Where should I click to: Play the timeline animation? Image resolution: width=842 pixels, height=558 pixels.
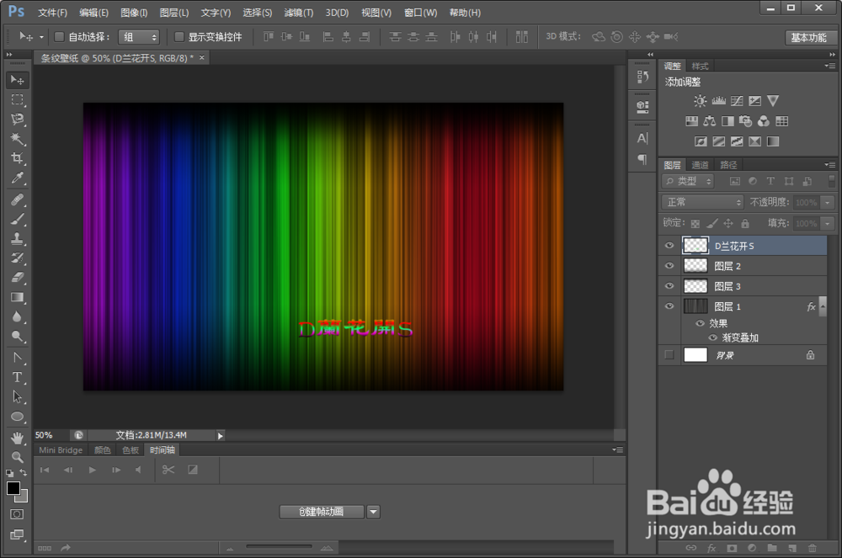pyautogui.click(x=93, y=470)
